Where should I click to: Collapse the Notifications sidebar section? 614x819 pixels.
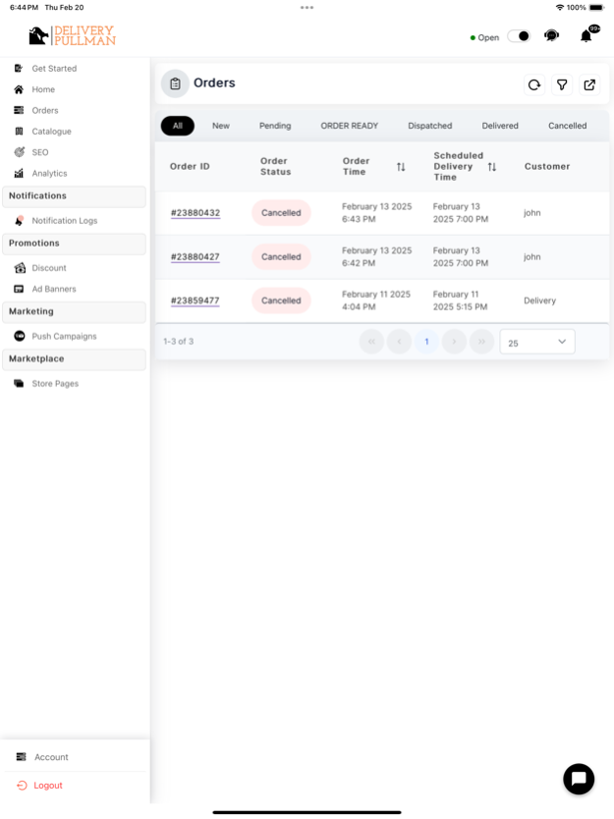tap(74, 196)
